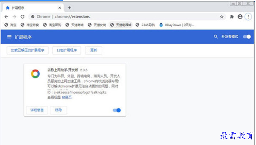Image resolution: width=256 pixels, height=145 pixels.
Task: Open 详细信息 for the extension
Action: tap(37, 110)
